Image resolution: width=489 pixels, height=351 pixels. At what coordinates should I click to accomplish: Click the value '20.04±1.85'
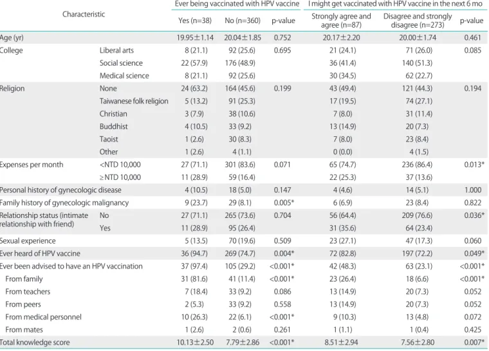coord(243,38)
